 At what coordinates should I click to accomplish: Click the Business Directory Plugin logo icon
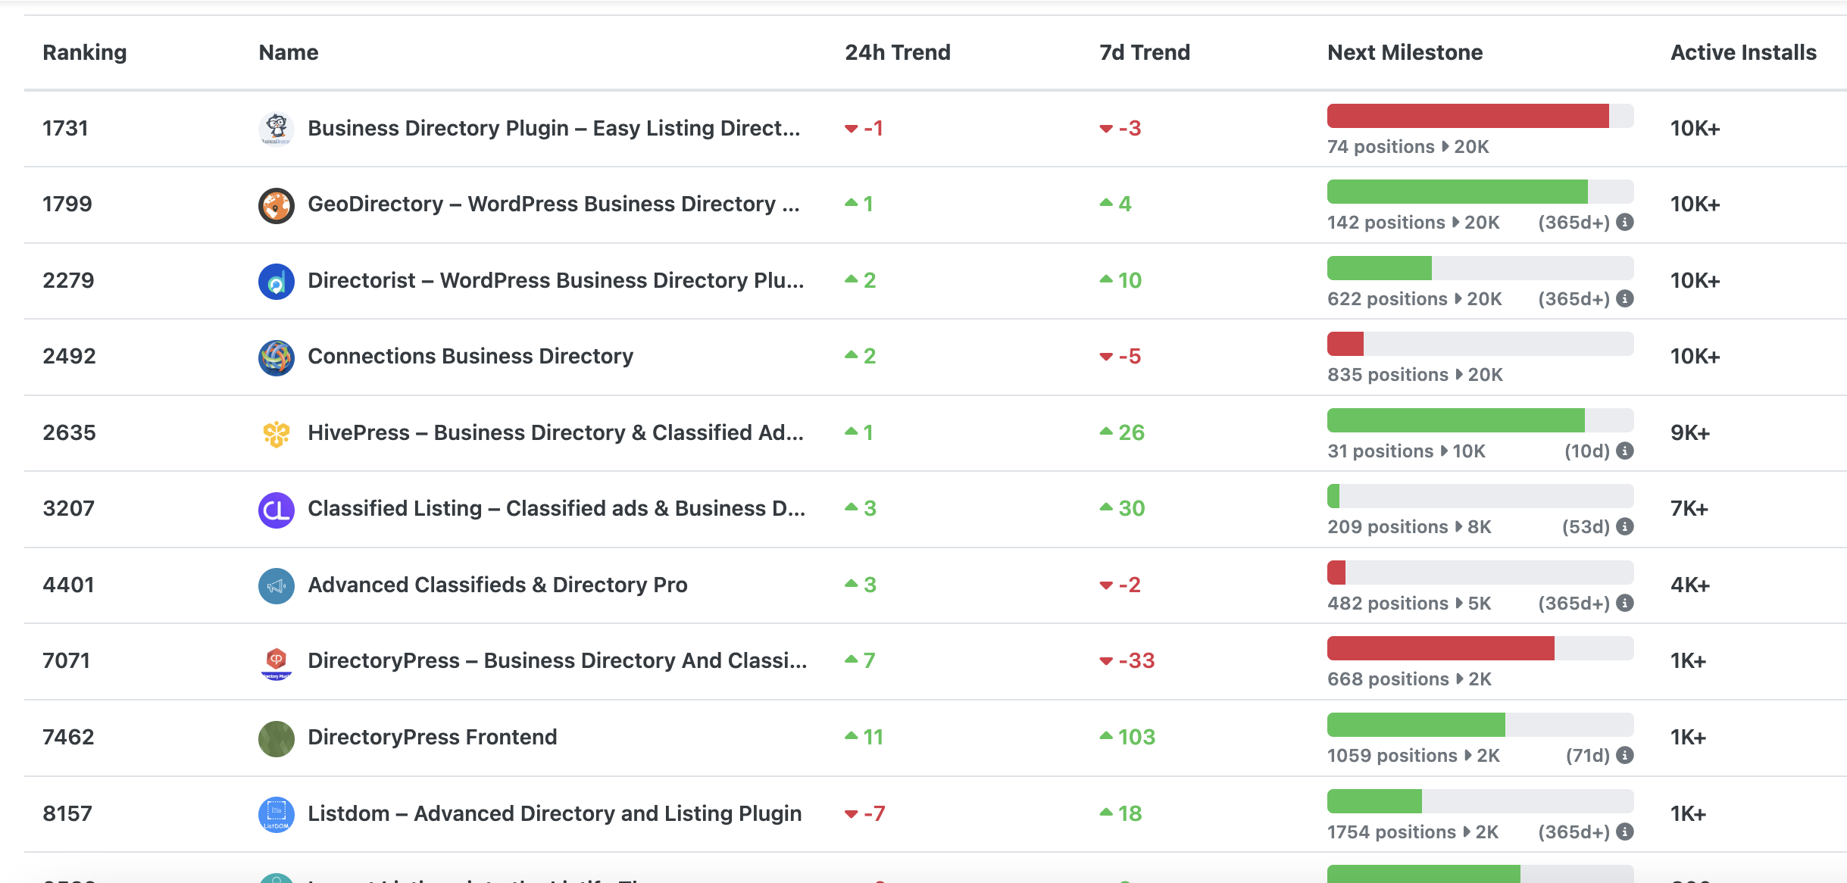point(277,129)
